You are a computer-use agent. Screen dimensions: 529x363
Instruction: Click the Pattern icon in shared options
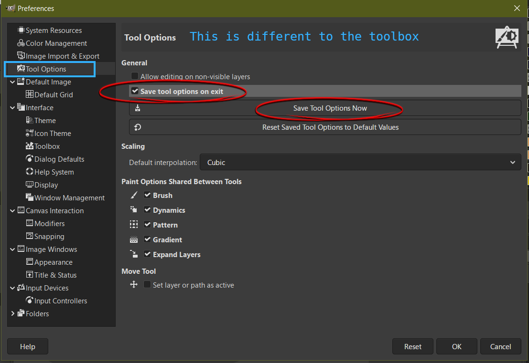pyautogui.click(x=134, y=225)
